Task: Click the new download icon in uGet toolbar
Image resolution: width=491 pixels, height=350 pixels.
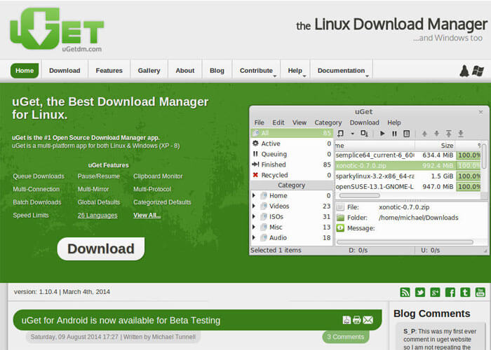Action: tap(340, 134)
